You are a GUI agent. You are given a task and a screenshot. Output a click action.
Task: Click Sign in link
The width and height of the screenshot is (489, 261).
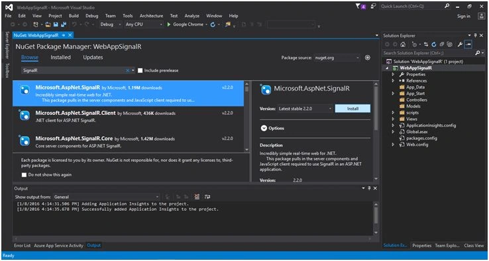coord(464,16)
